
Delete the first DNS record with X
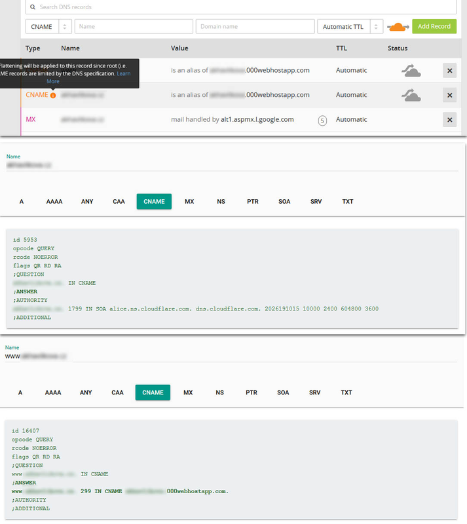pos(449,71)
